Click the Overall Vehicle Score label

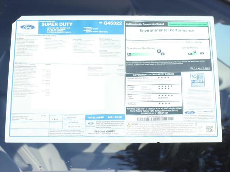[x=138, y=78]
